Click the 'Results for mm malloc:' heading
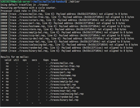This screenshot has width=140, height=108. 15,57
